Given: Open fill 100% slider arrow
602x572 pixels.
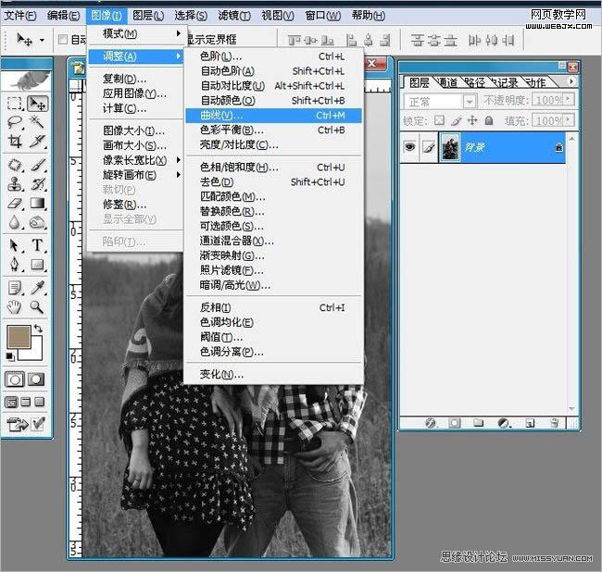Looking at the screenshot, I should (x=569, y=120).
